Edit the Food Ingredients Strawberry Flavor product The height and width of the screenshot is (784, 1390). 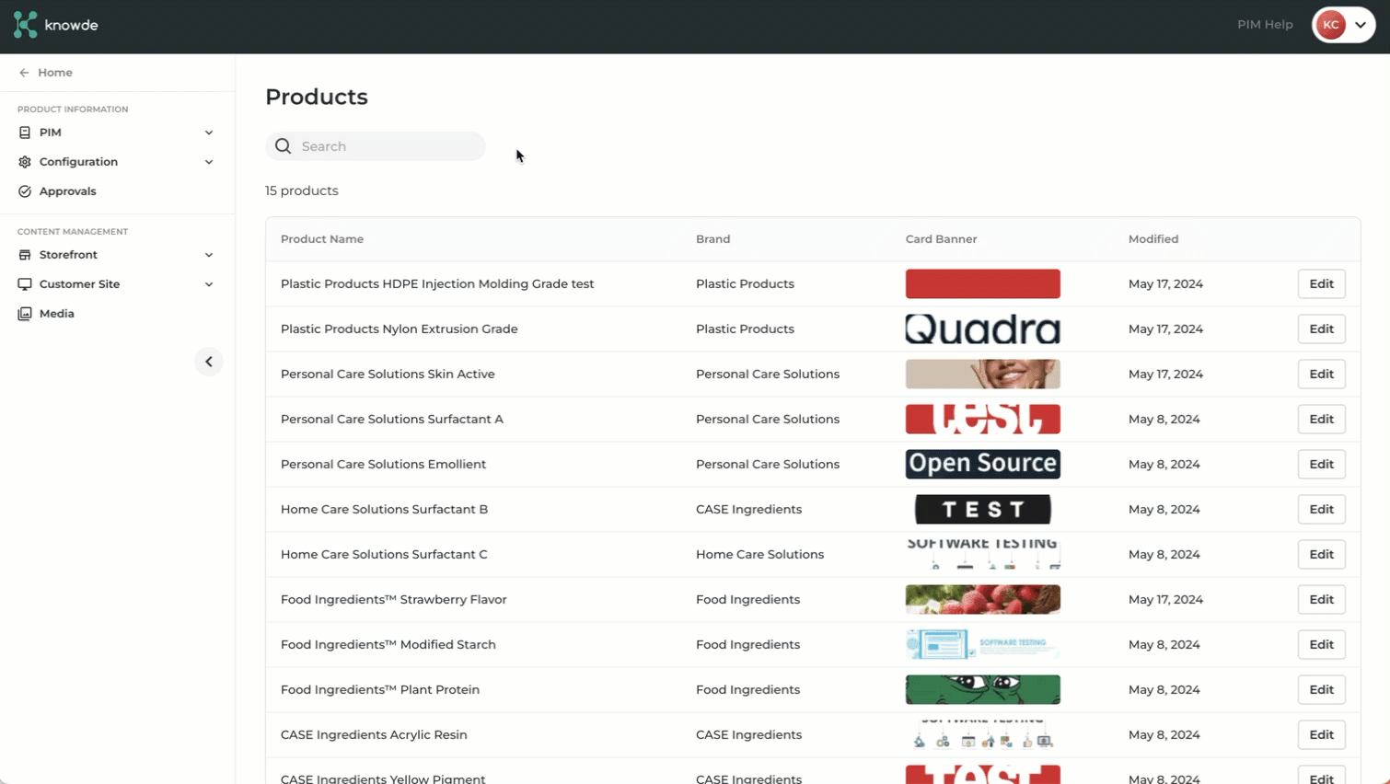tap(1321, 599)
